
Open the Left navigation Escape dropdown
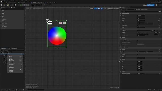pyautogui.click(x=139, y=61)
